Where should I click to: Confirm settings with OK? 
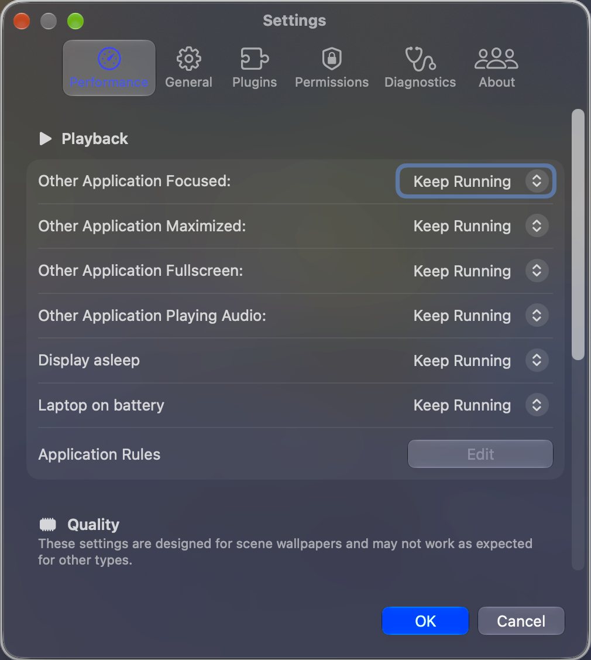(x=425, y=621)
